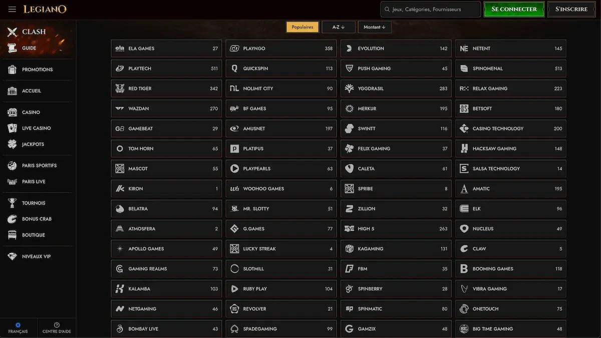Viewport: 601px width, 338px height.
Task: Open the hamburger menu icon
Action: click(x=13, y=9)
